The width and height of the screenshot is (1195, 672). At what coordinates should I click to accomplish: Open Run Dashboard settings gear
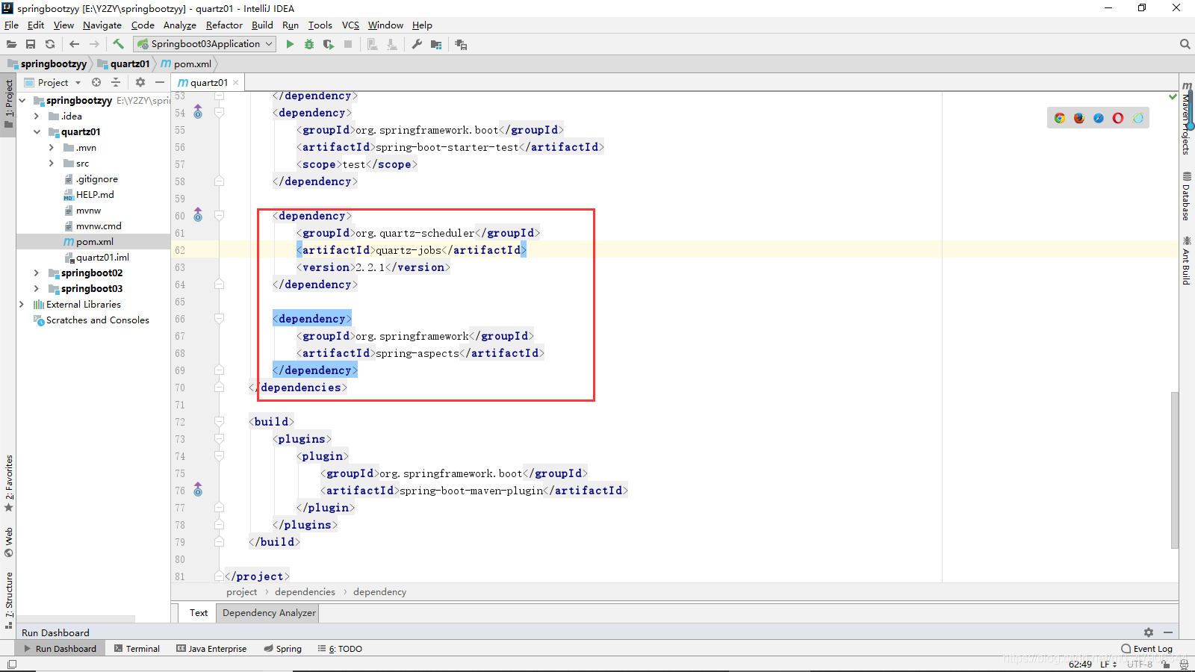(x=1149, y=632)
